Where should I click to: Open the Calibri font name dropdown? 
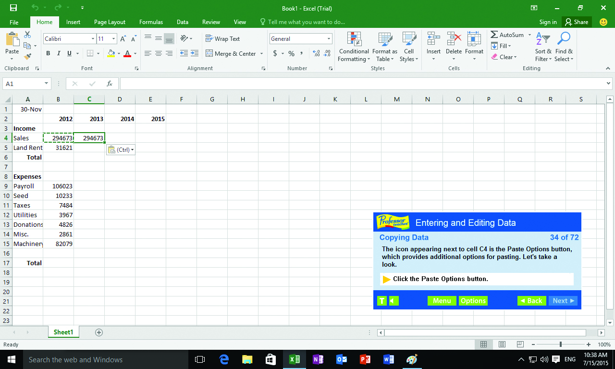[93, 39]
